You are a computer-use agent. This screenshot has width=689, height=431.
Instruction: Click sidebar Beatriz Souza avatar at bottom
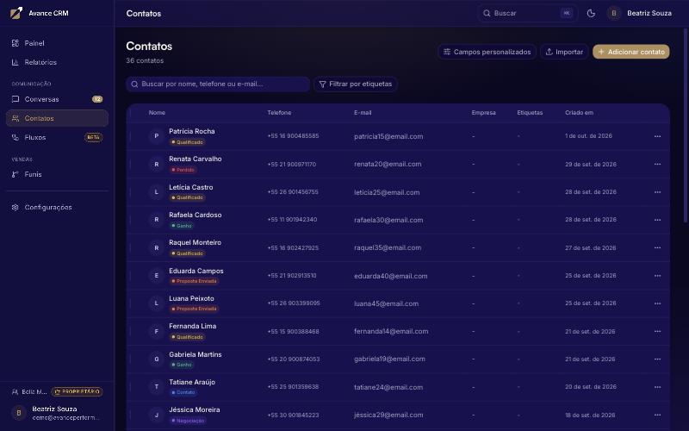[x=19, y=413]
